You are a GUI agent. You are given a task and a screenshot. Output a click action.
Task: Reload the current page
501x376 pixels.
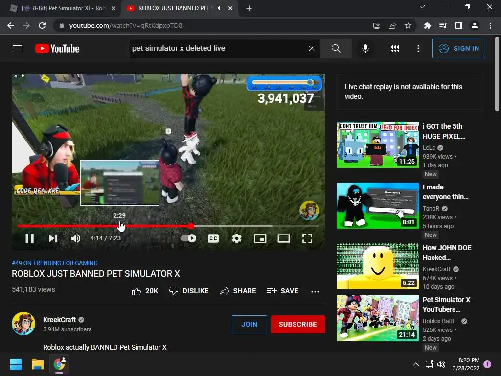42,25
